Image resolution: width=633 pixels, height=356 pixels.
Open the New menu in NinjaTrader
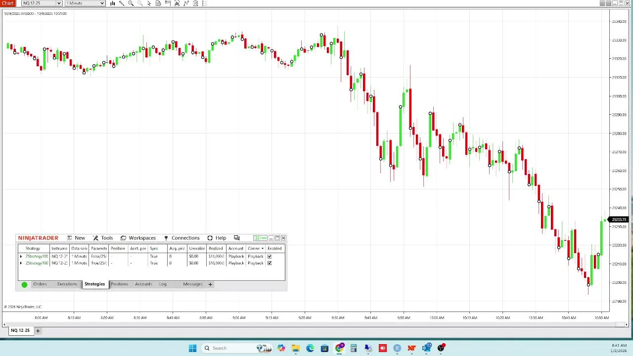(x=76, y=238)
